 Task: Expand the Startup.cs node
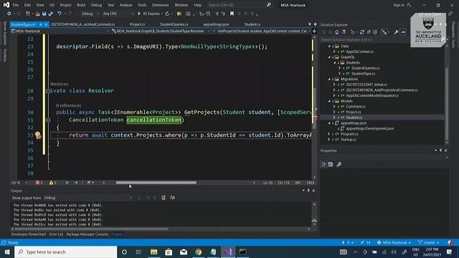click(329, 140)
